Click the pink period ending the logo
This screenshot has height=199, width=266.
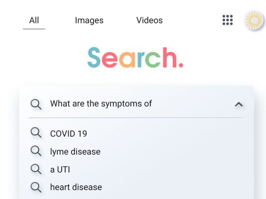pyautogui.click(x=180, y=65)
